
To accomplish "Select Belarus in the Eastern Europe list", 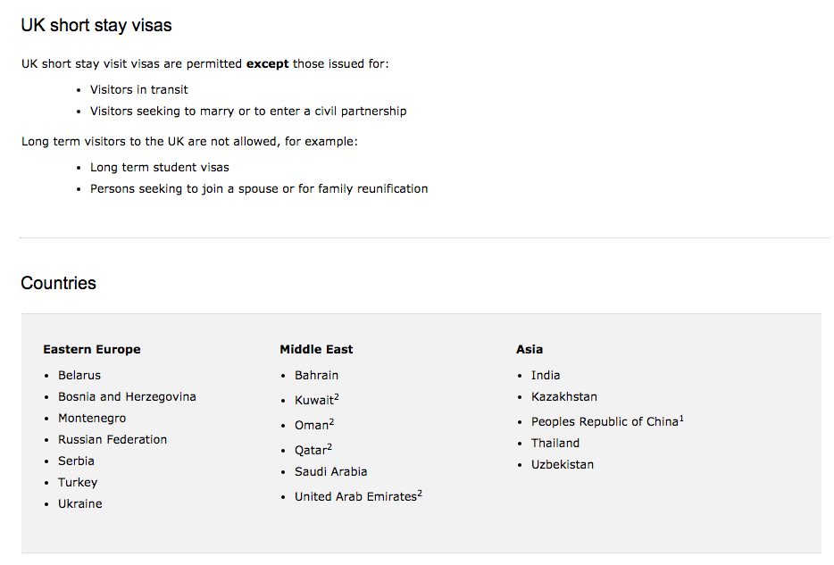I will tap(79, 375).
